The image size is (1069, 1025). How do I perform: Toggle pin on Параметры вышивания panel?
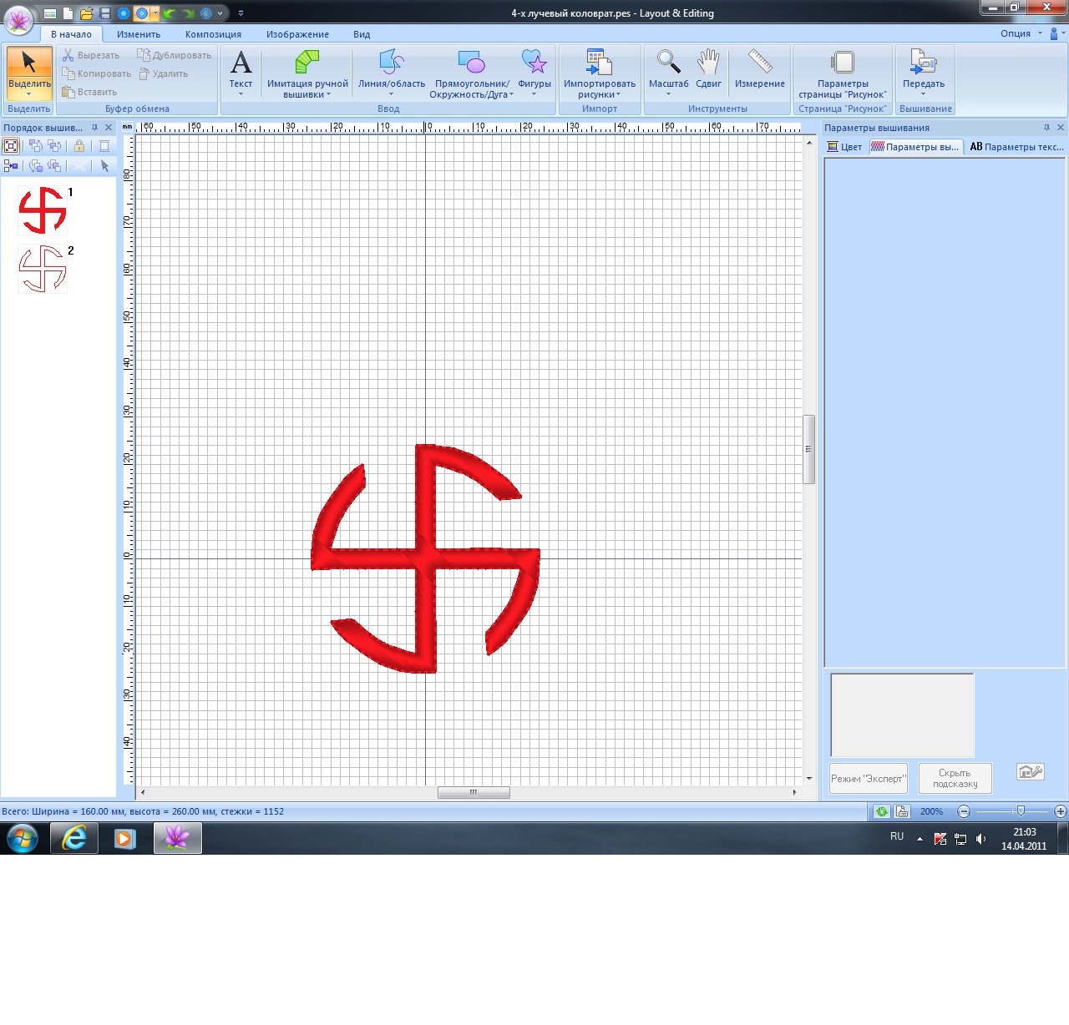[x=1046, y=128]
